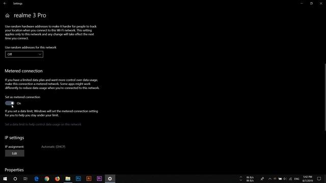Click the vertical scrollbar of the Settings page
Viewport: 326px width, 183px height.
tap(325, 97)
